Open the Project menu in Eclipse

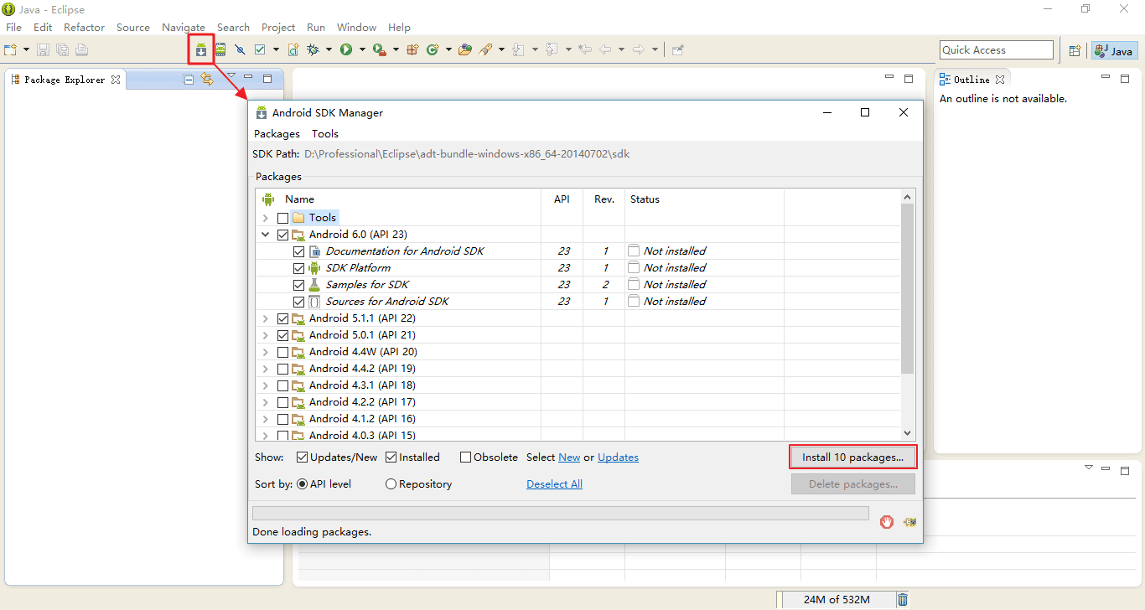pos(278,28)
